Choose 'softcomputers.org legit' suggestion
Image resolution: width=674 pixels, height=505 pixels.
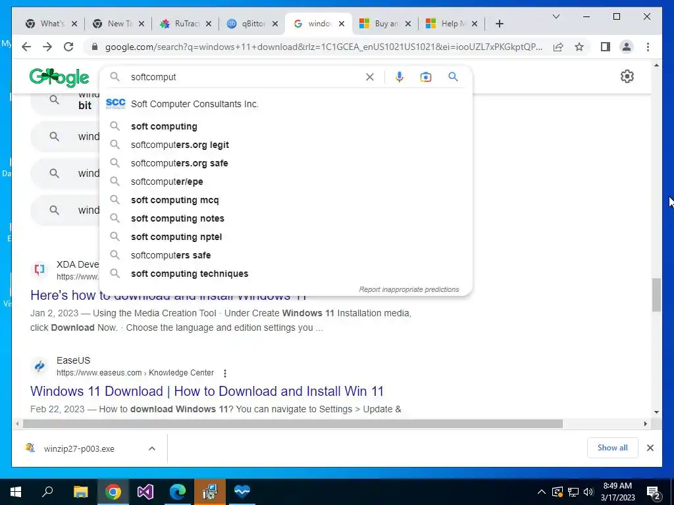coord(286,145)
